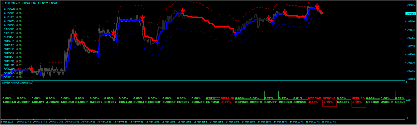Click the green GBPJPY 0.27% bar

(x=271, y=95)
